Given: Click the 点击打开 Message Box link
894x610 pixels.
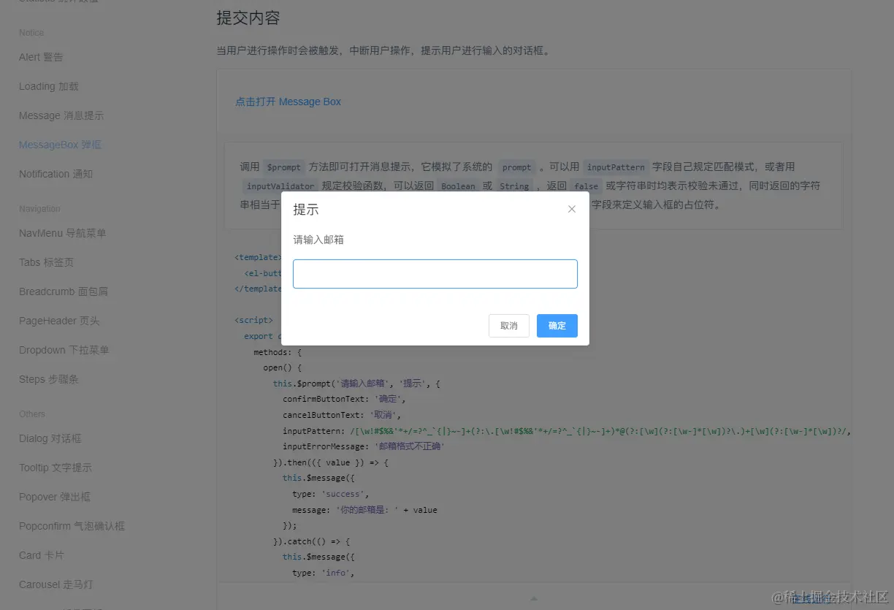Looking at the screenshot, I should [288, 102].
